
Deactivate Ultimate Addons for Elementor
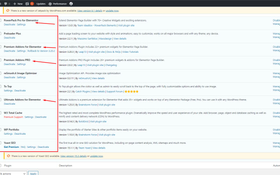point(9,104)
